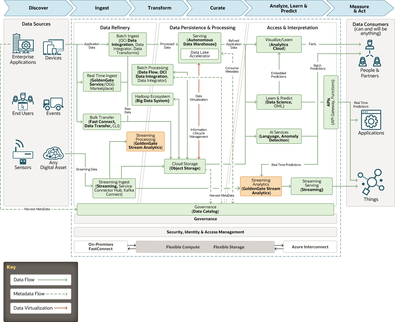Click the Data Sources heading
The image size is (395, 322).
point(36,24)
